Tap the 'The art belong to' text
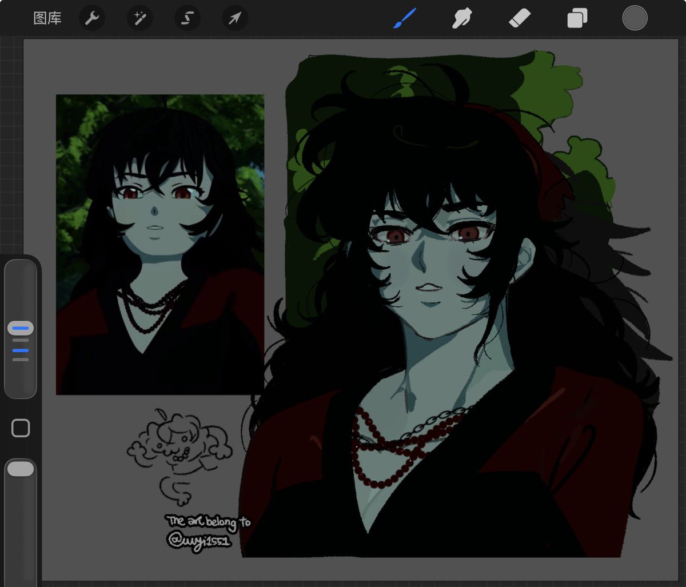The width and height of the screenshot is (686, 587). pos(209,521)
